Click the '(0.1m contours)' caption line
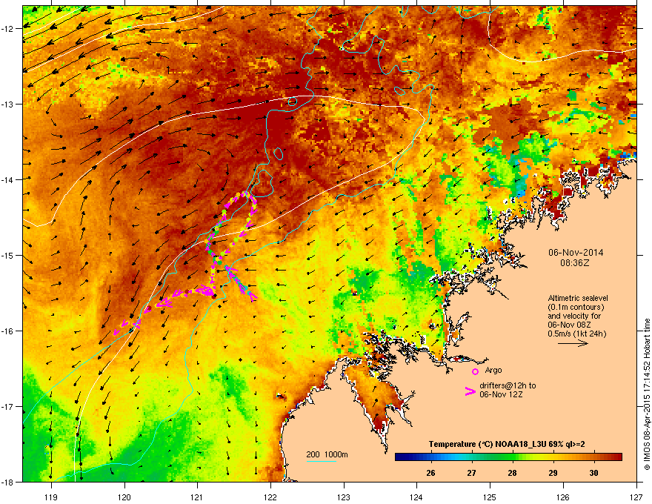Image resolution: width=652 pixels, height=504 pixels. pyautogui.click(x=576, y=308)
